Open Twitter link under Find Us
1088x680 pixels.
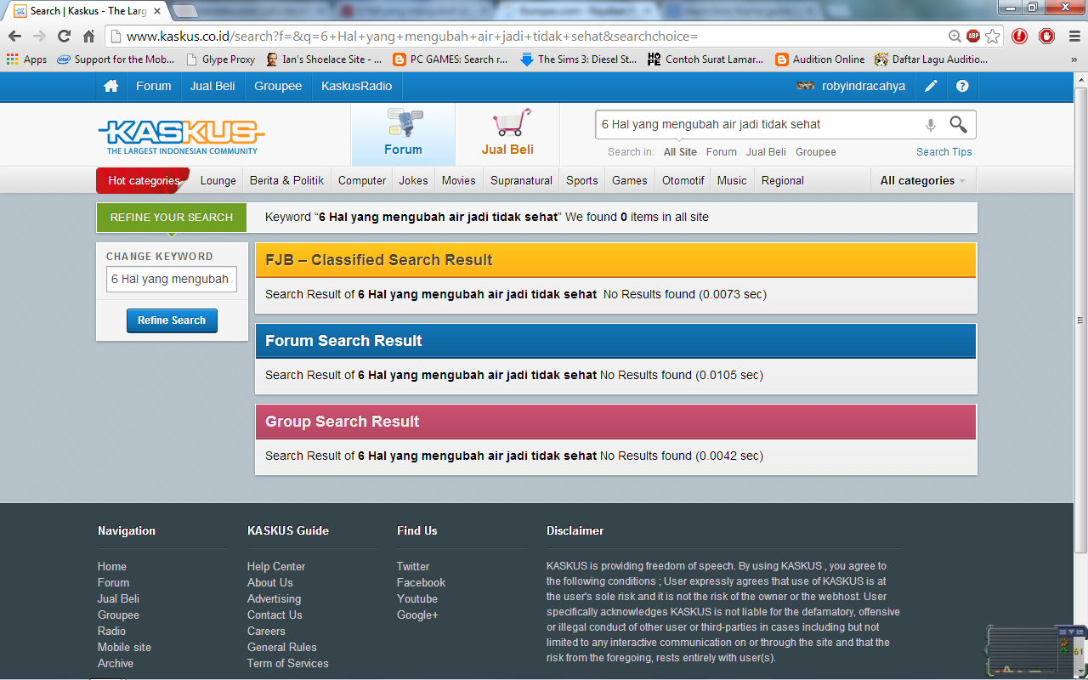413,566
